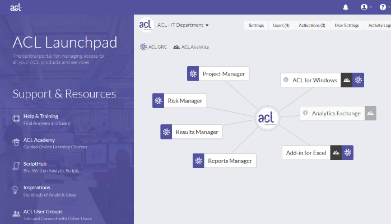
Task: Click the Risk Manager GRC icon
Action: (158, 101)
